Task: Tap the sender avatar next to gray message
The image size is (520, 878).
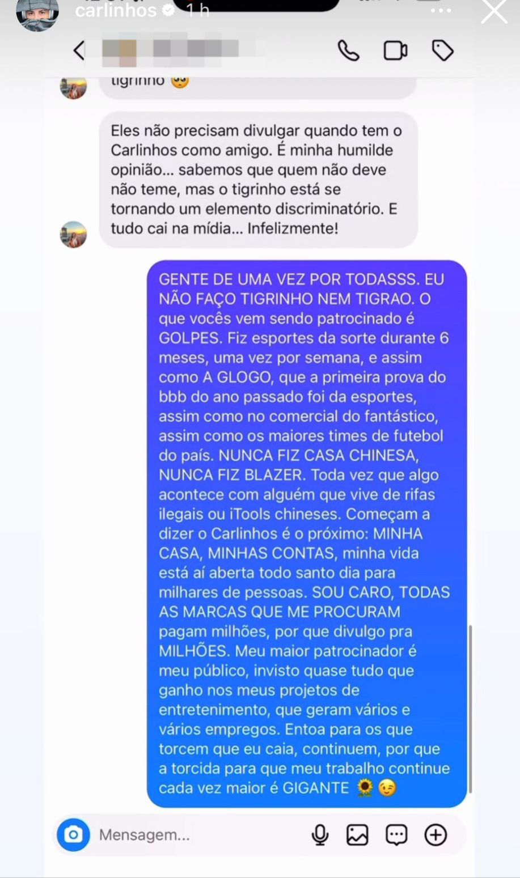Action: tap(73, 235)
